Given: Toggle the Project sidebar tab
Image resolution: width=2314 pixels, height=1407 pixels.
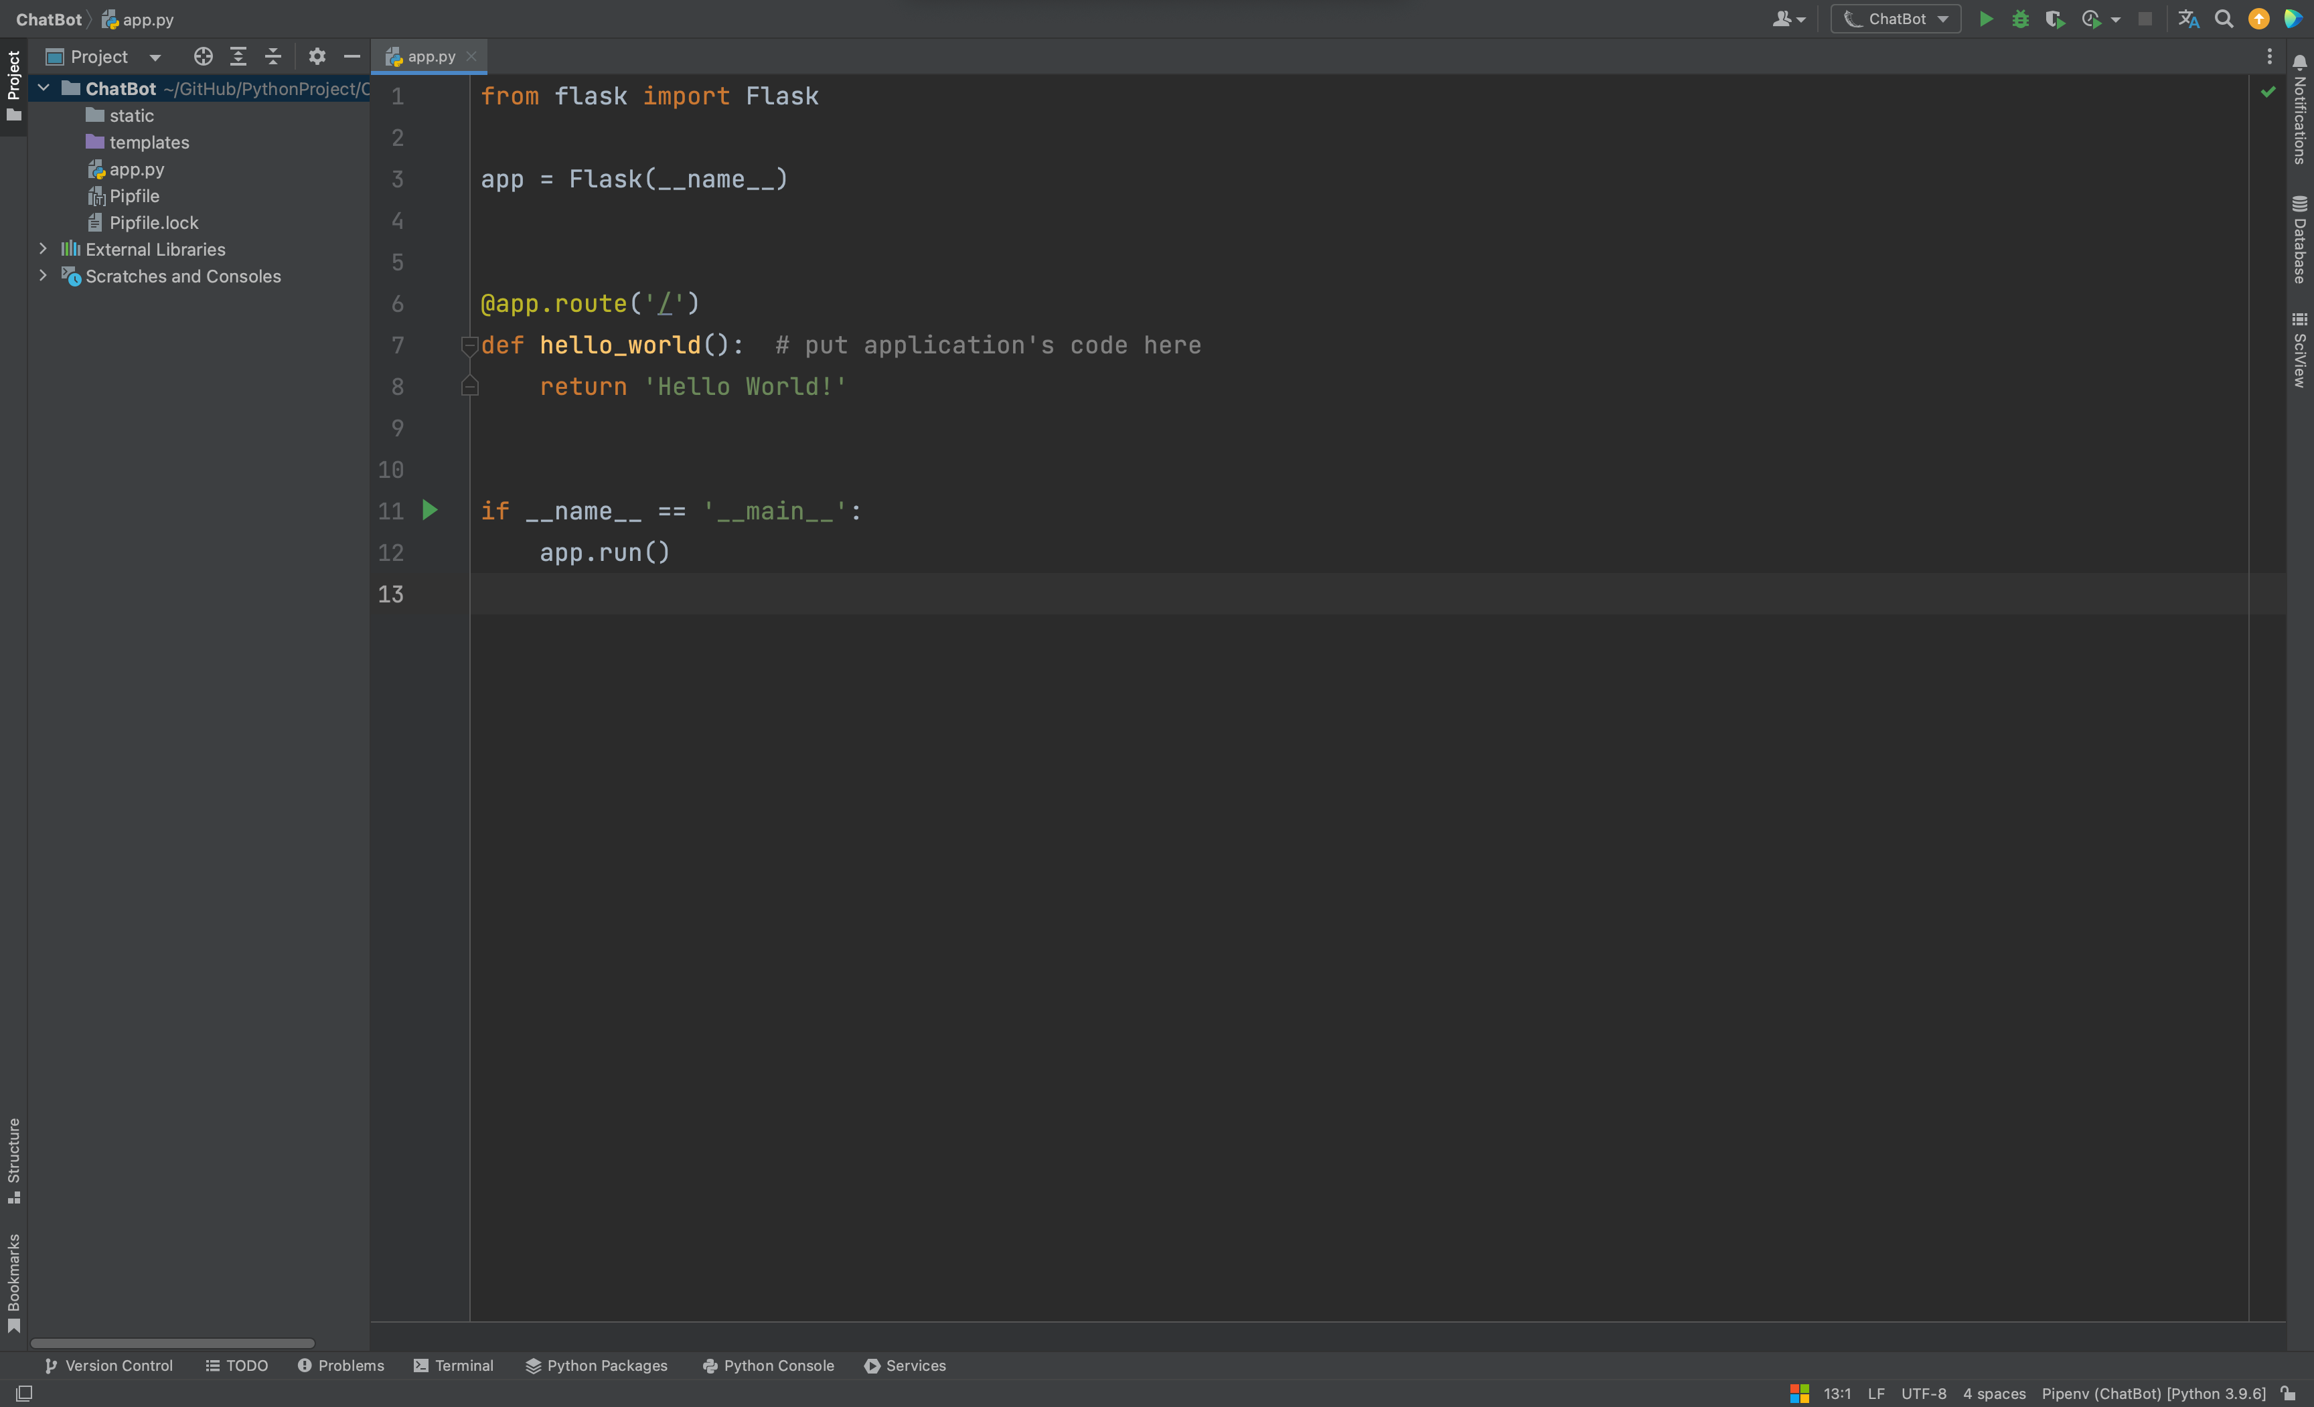Looking at the screenshot, I should (x=13, y=86).
